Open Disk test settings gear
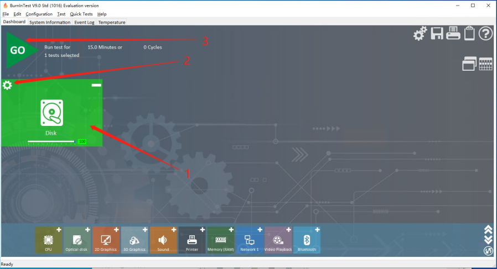The height and width of the screenshot is (269, 497). point(7,85)
